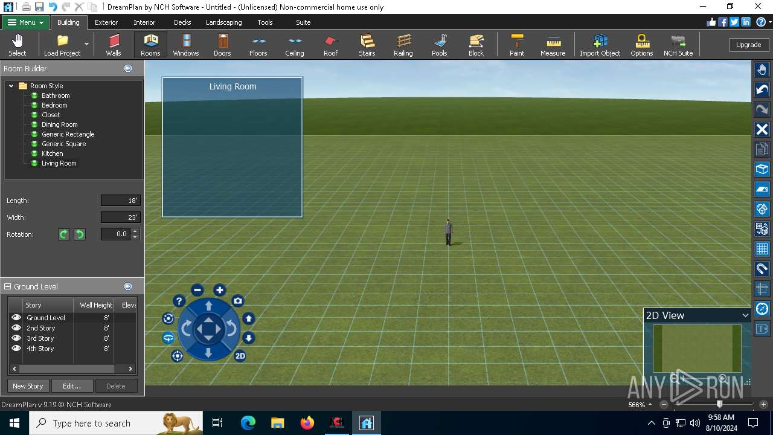The height and width of the screenshot is (435, 773).
Task: Select the Block tool
Action: (476, 45)
